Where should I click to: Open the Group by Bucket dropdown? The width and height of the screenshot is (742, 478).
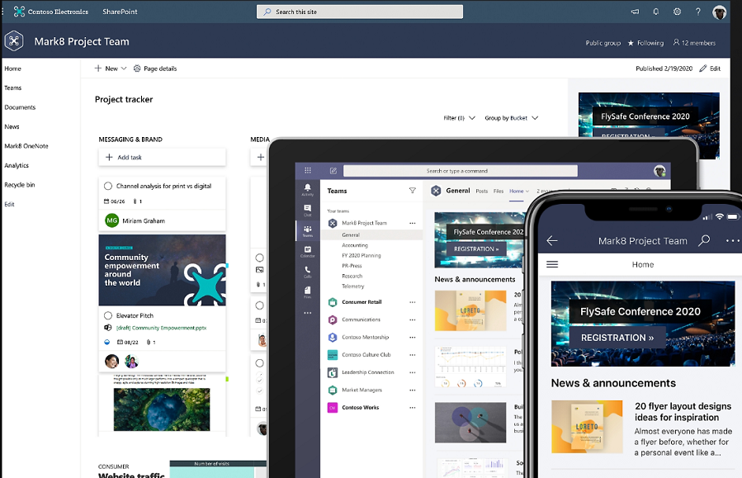click(511, 118)
